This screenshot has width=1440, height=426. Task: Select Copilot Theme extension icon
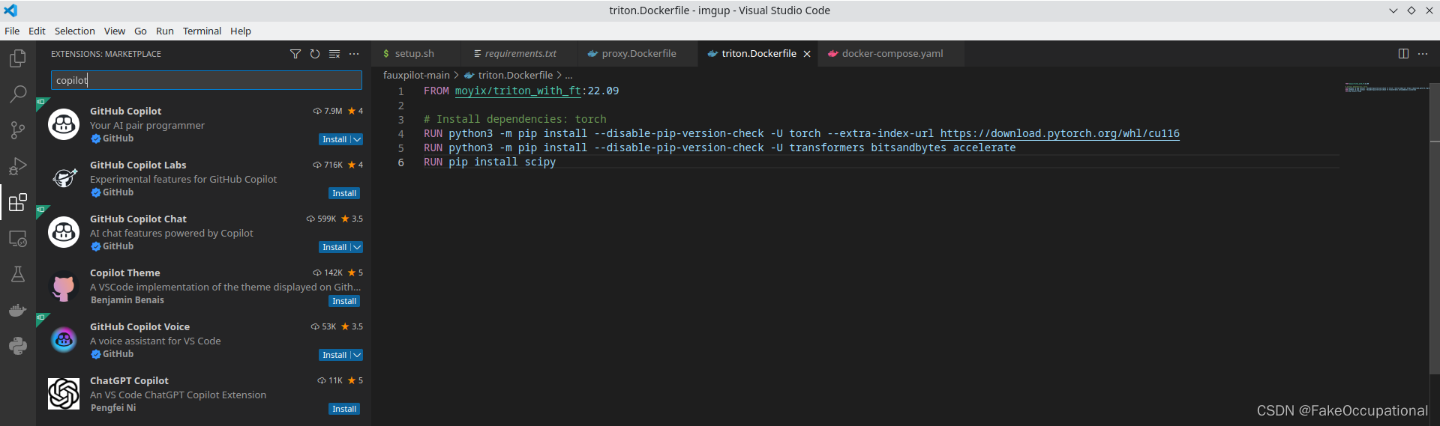click(64, 286)
